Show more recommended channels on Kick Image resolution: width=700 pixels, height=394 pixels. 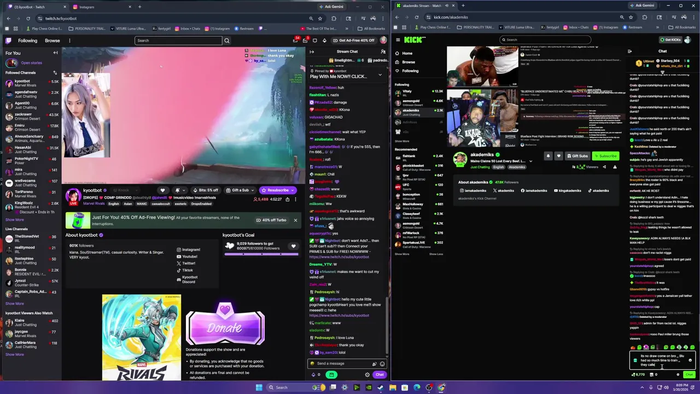click(402, 254)
